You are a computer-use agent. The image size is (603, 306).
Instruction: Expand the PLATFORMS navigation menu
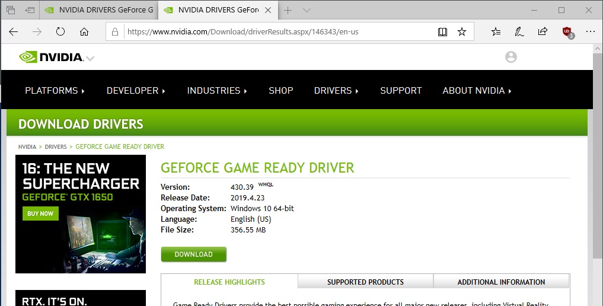[55, 91]
